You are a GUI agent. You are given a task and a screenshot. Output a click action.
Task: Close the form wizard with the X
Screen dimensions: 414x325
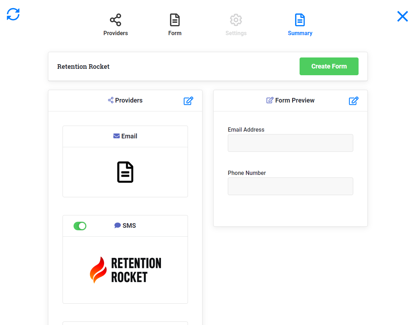point(402,16)
